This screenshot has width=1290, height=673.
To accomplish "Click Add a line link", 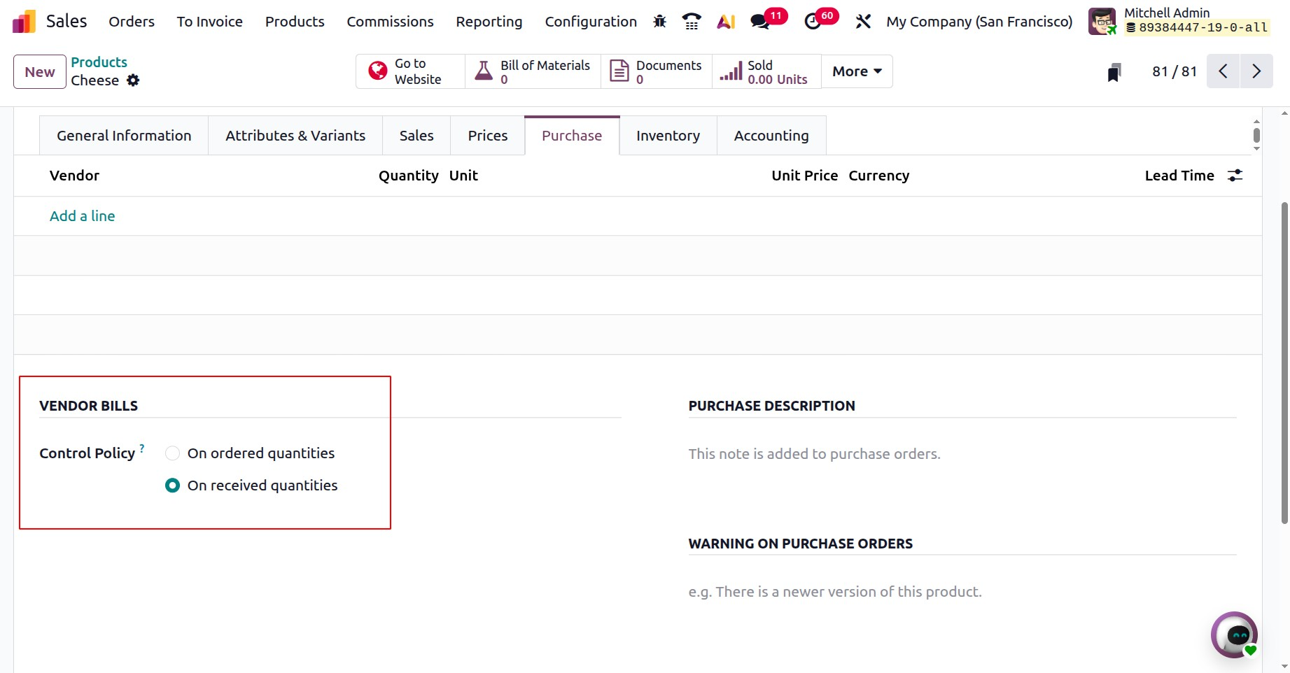I will (83, 216).
